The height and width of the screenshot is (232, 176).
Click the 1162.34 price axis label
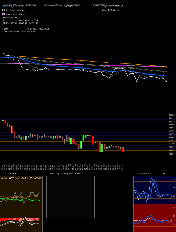[172, 121]
